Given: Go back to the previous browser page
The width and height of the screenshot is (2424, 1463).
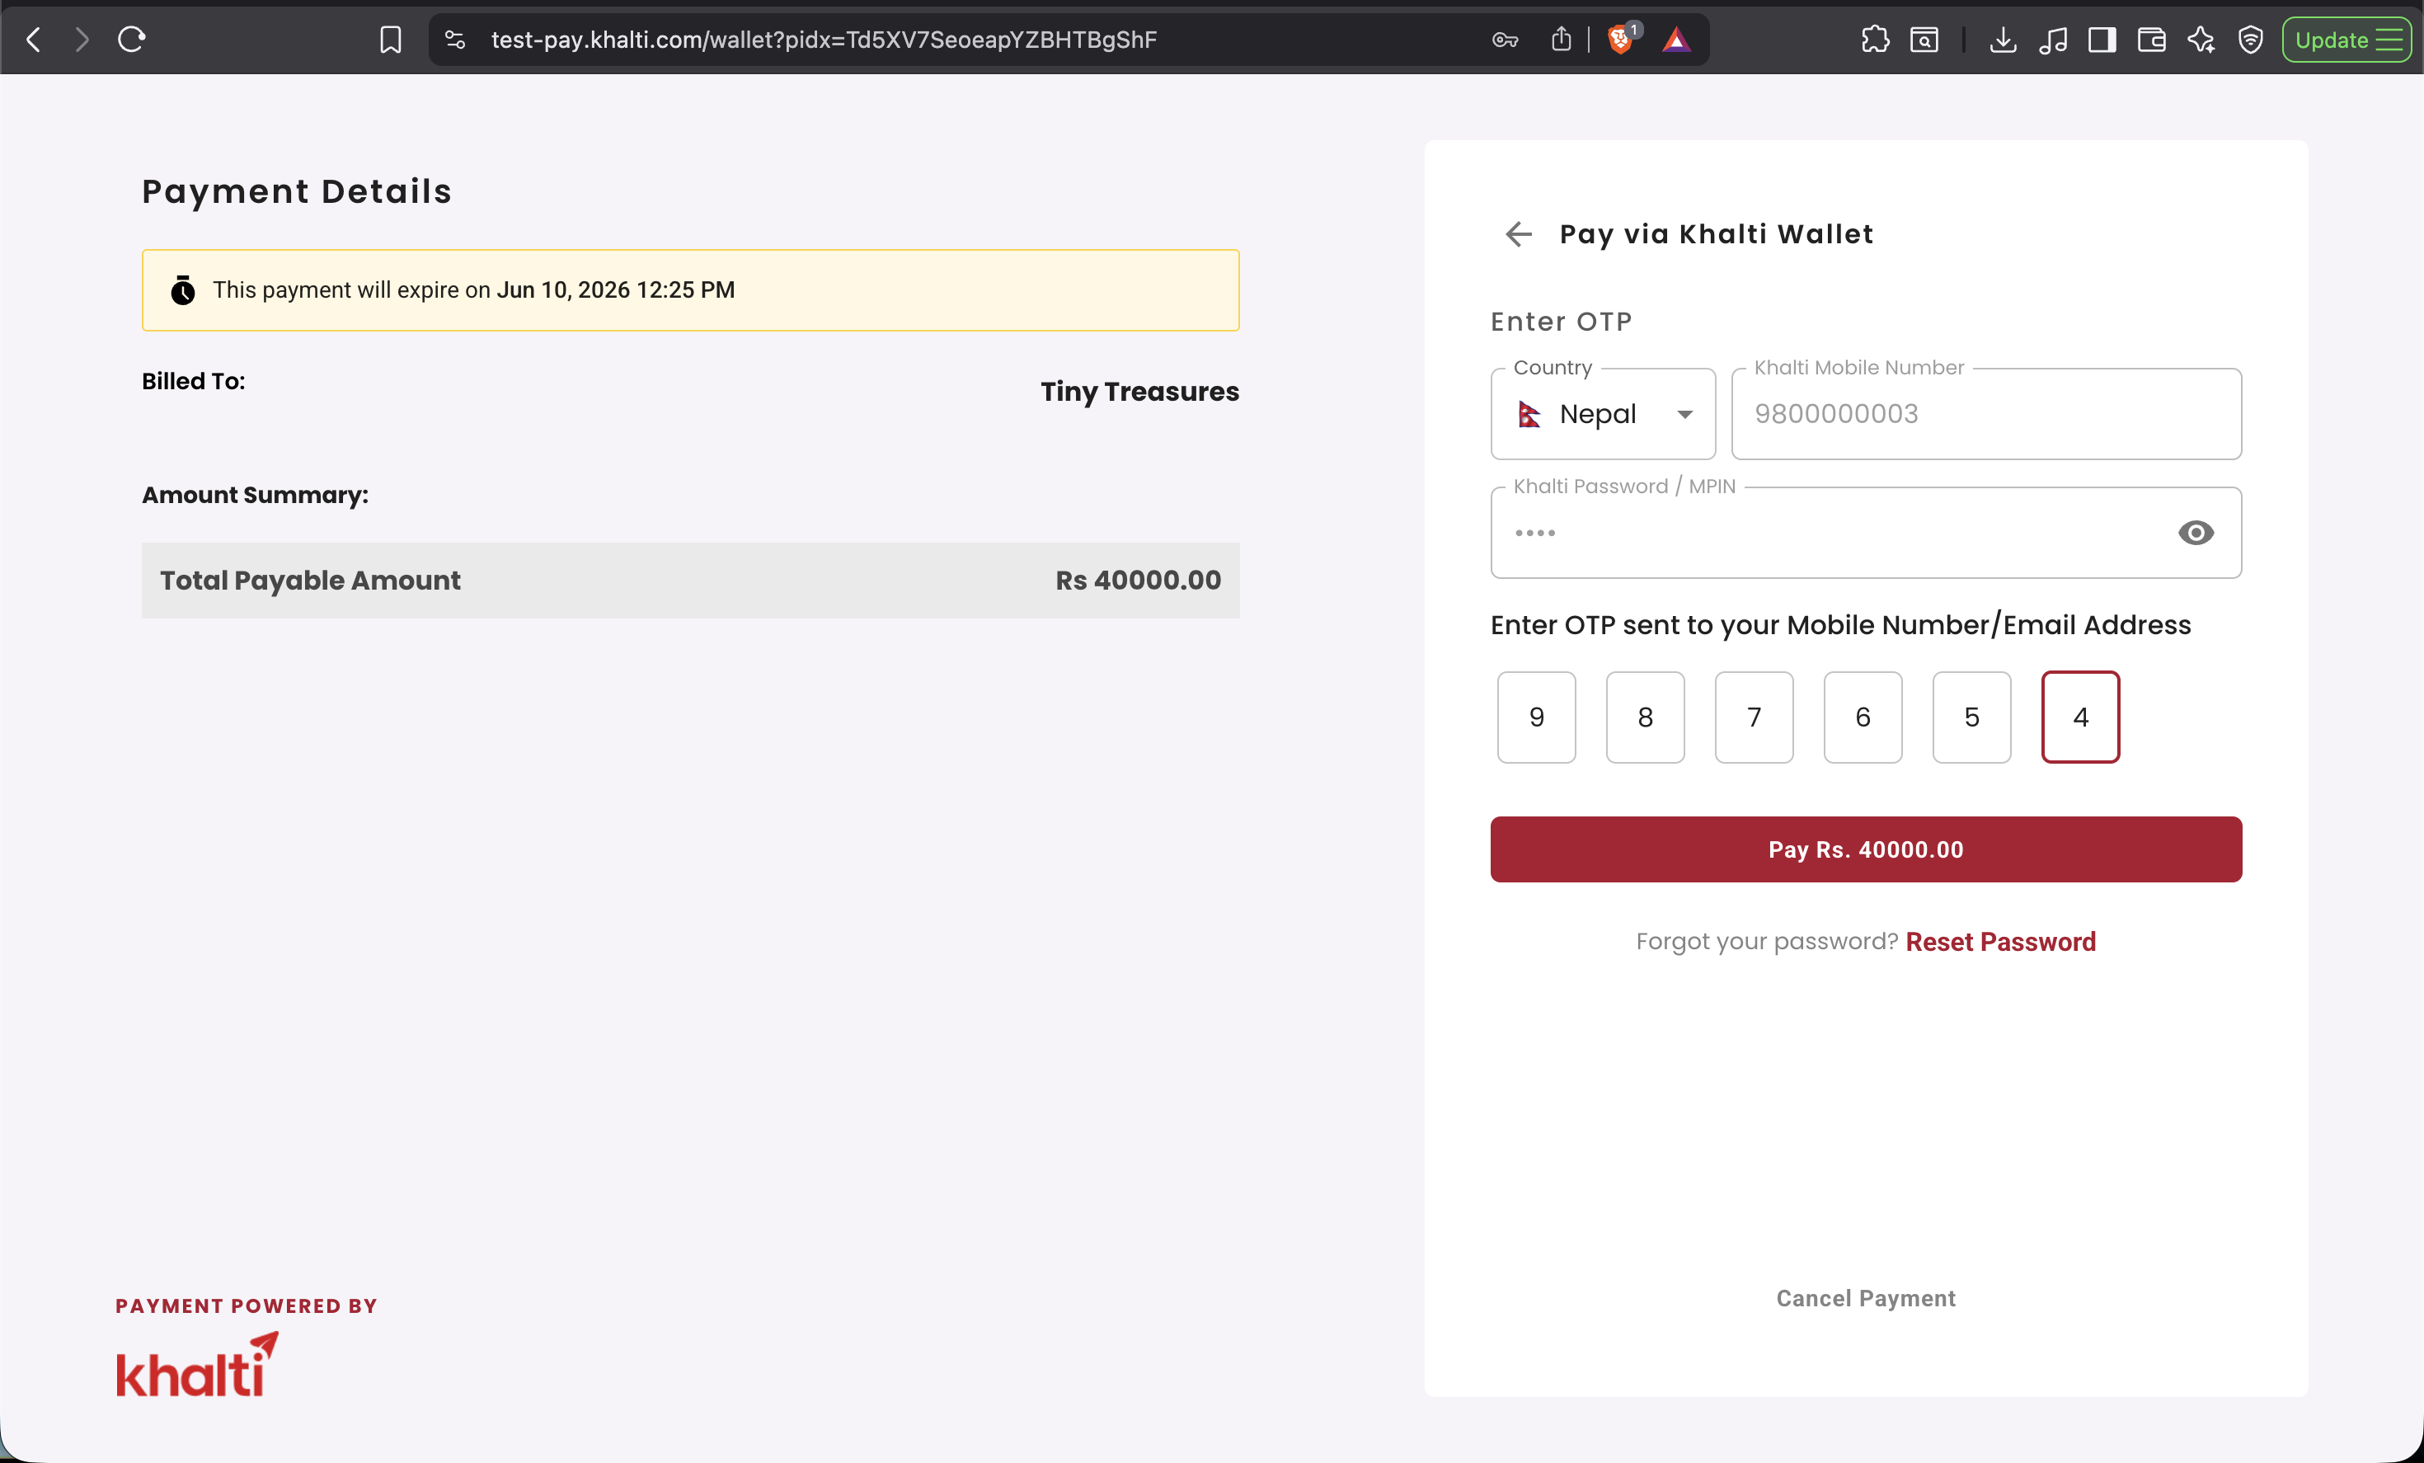Looking at the screenshot, I should click(34, 40).
